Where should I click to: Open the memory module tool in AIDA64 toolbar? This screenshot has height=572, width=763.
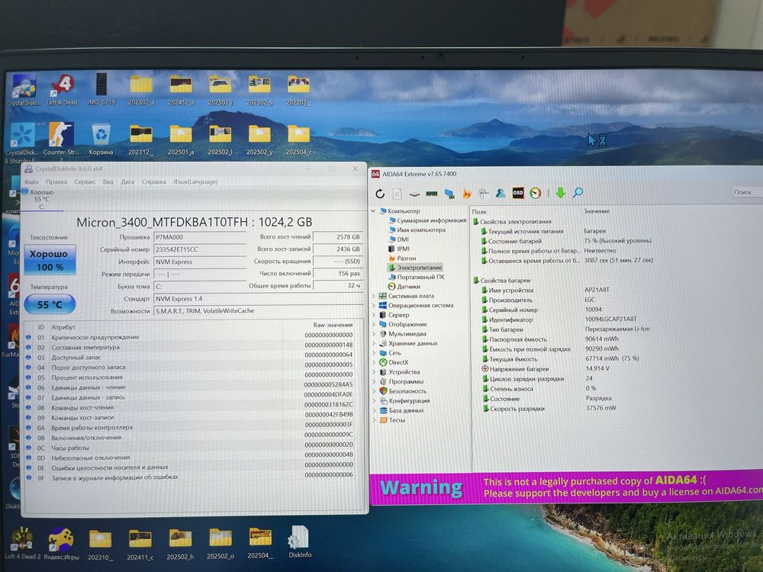[432, 194]
